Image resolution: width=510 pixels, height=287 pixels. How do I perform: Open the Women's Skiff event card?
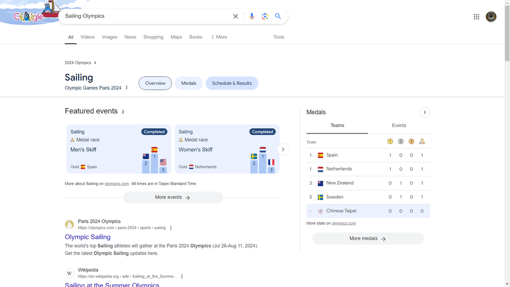227,149
